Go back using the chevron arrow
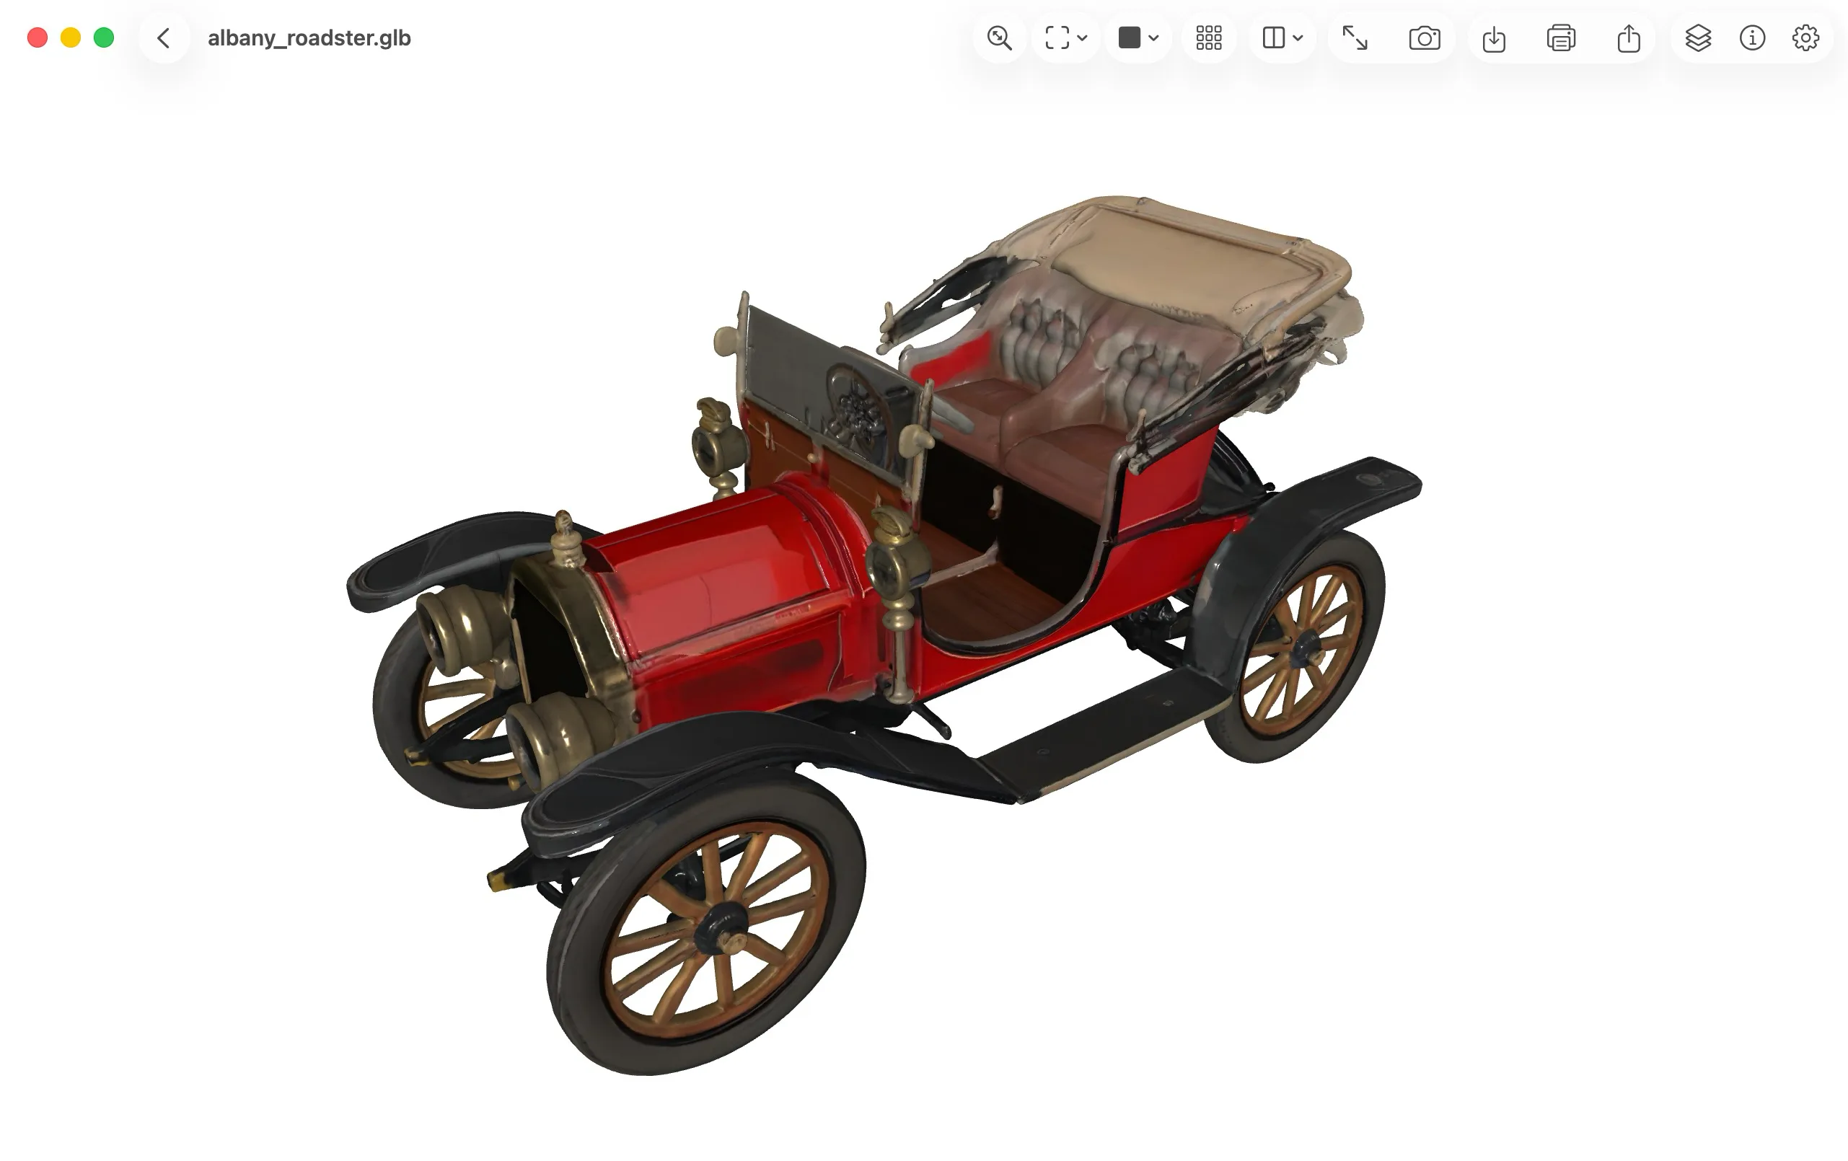 pyautogui.click(x=164, y=37)
